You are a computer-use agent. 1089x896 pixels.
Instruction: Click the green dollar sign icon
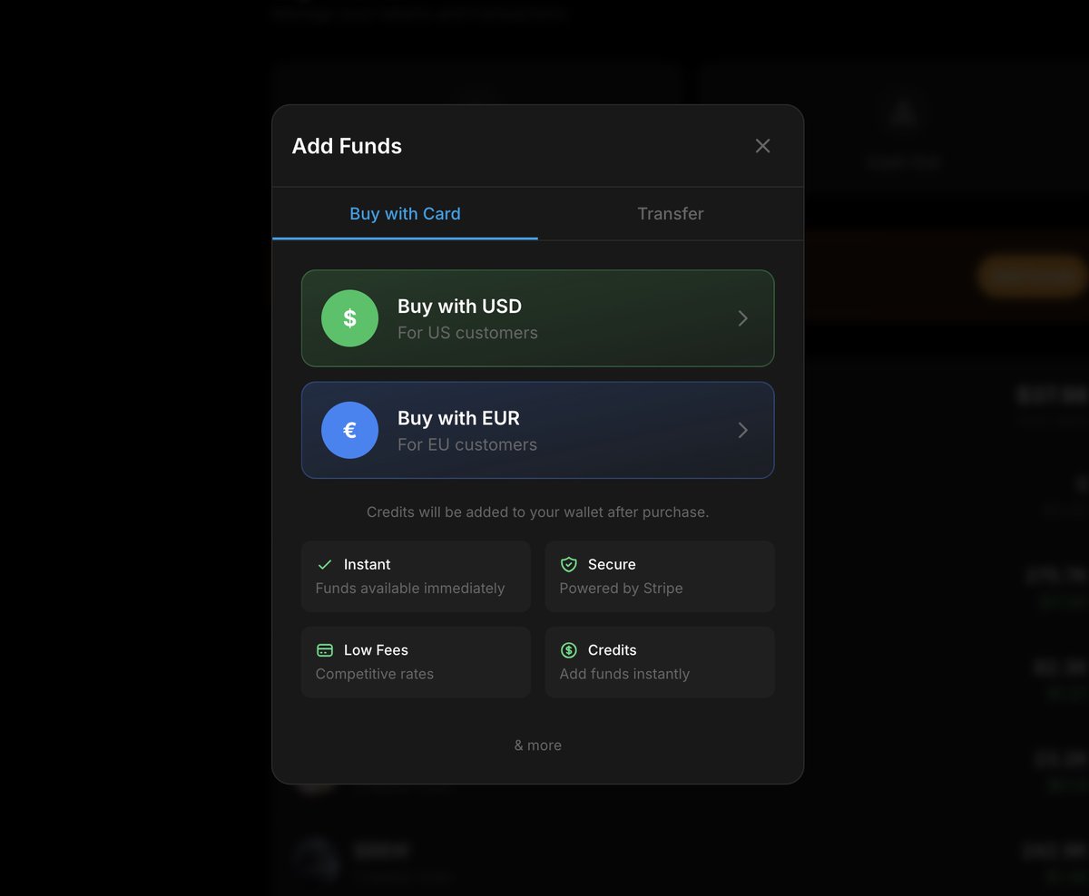tap(349, 318)
